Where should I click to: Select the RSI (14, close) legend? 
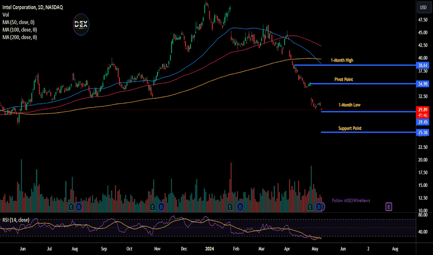tap(16, 220)
